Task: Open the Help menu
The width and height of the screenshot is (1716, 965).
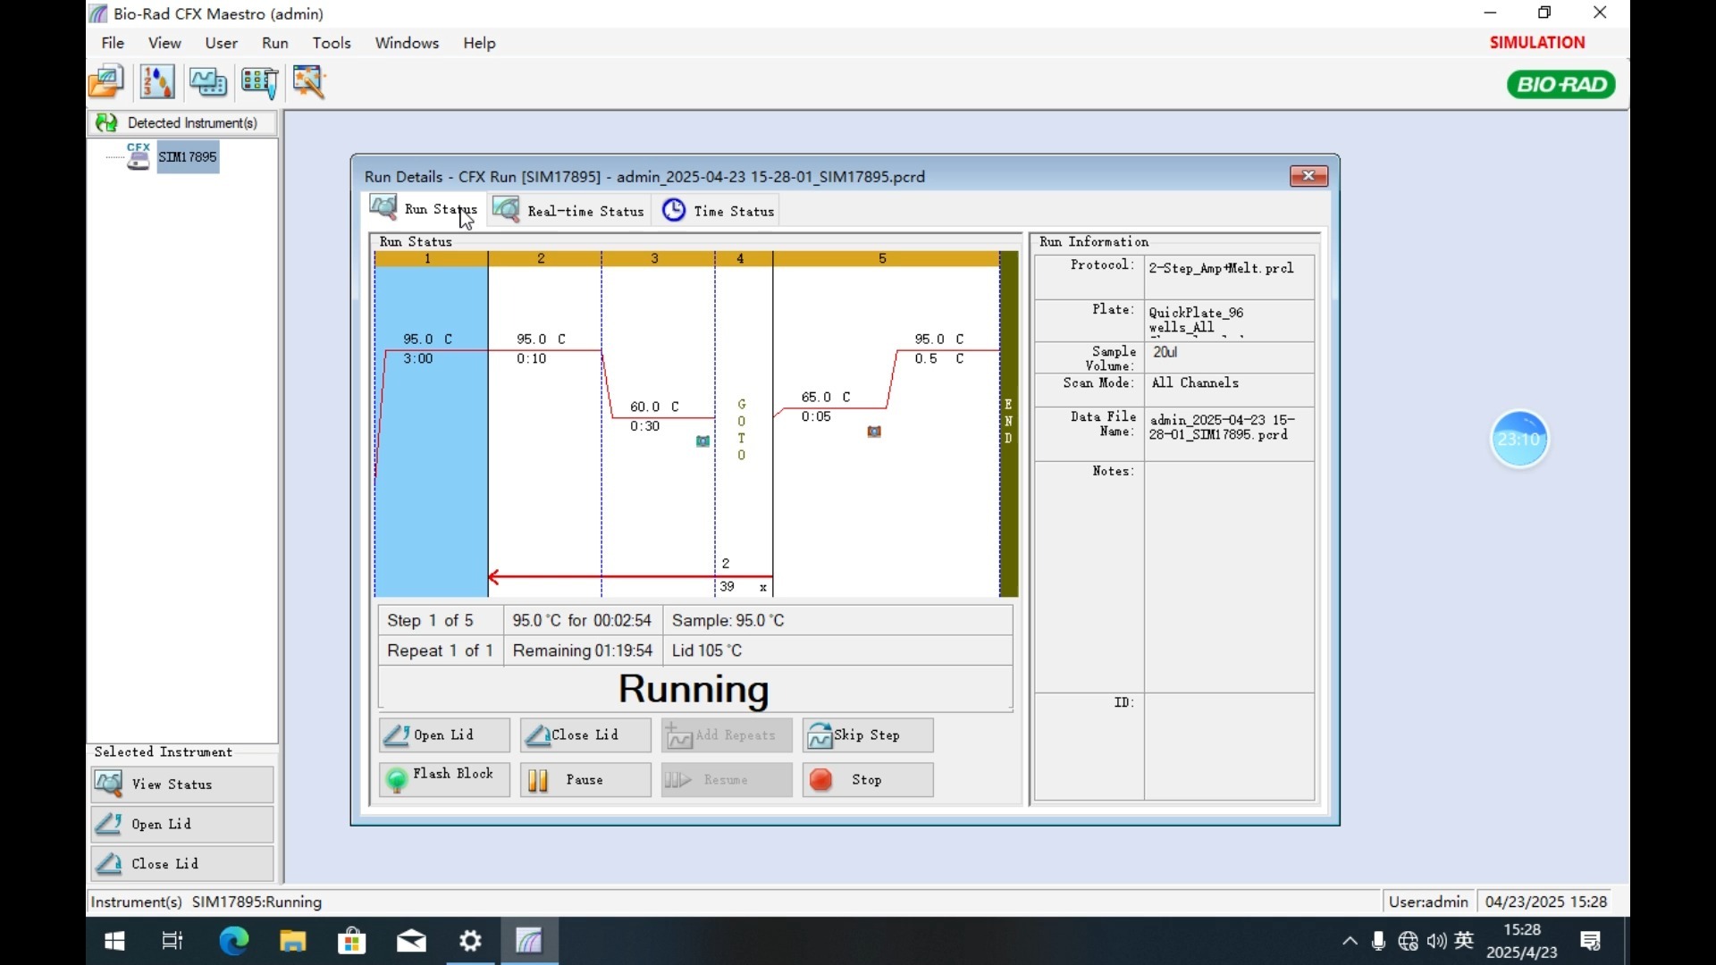Action: [479, 43]
